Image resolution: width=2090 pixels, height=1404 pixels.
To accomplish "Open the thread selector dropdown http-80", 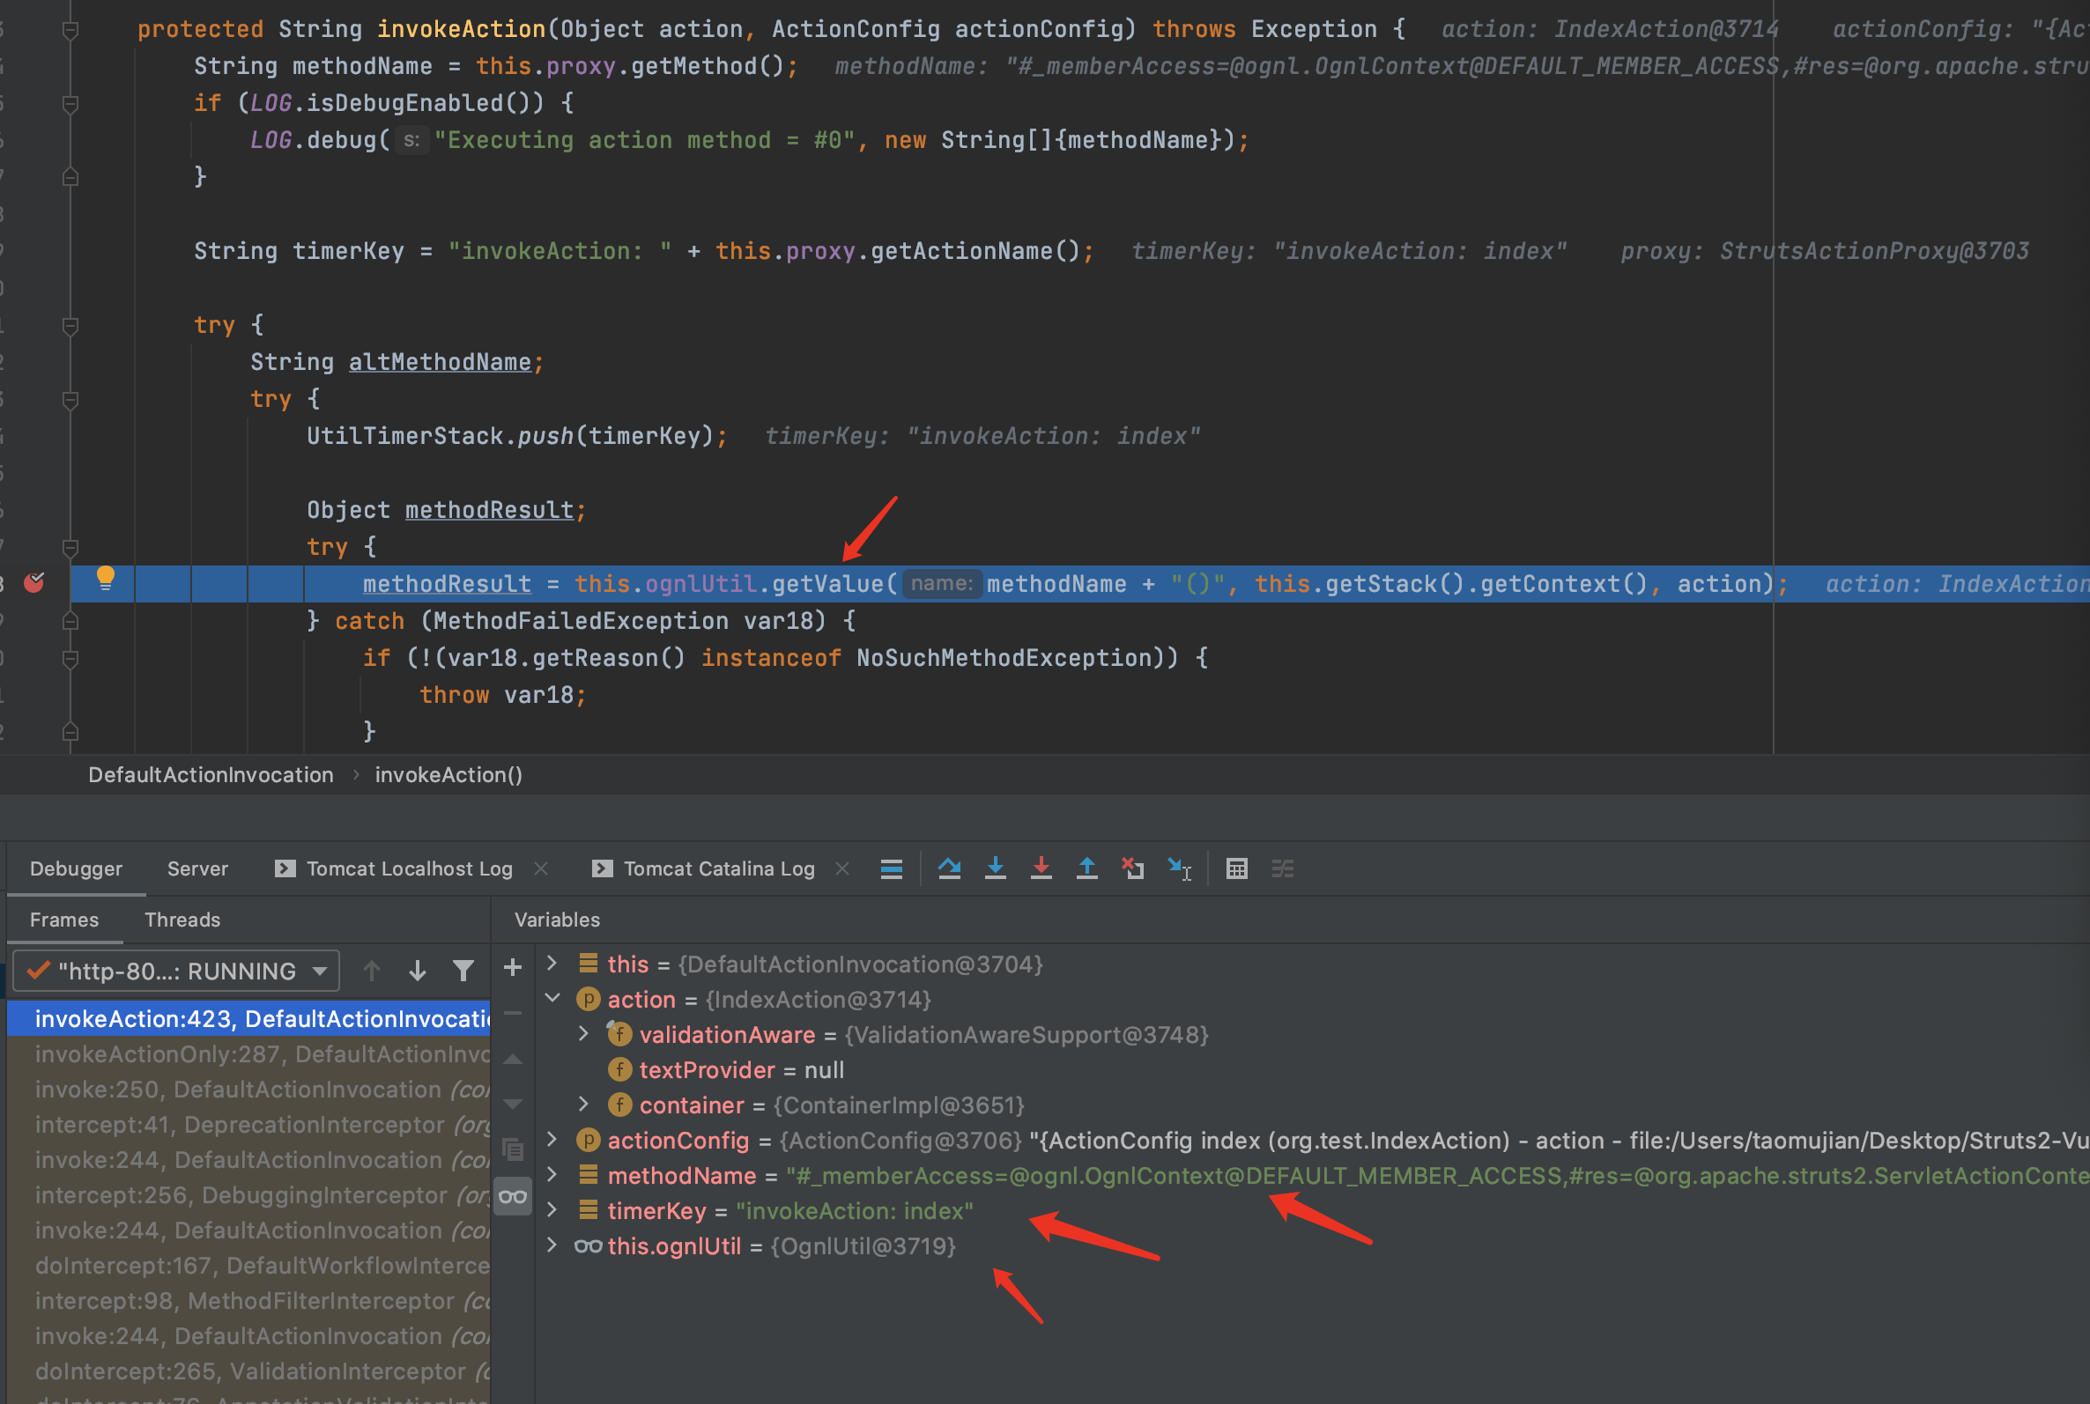I will [176, 971].
